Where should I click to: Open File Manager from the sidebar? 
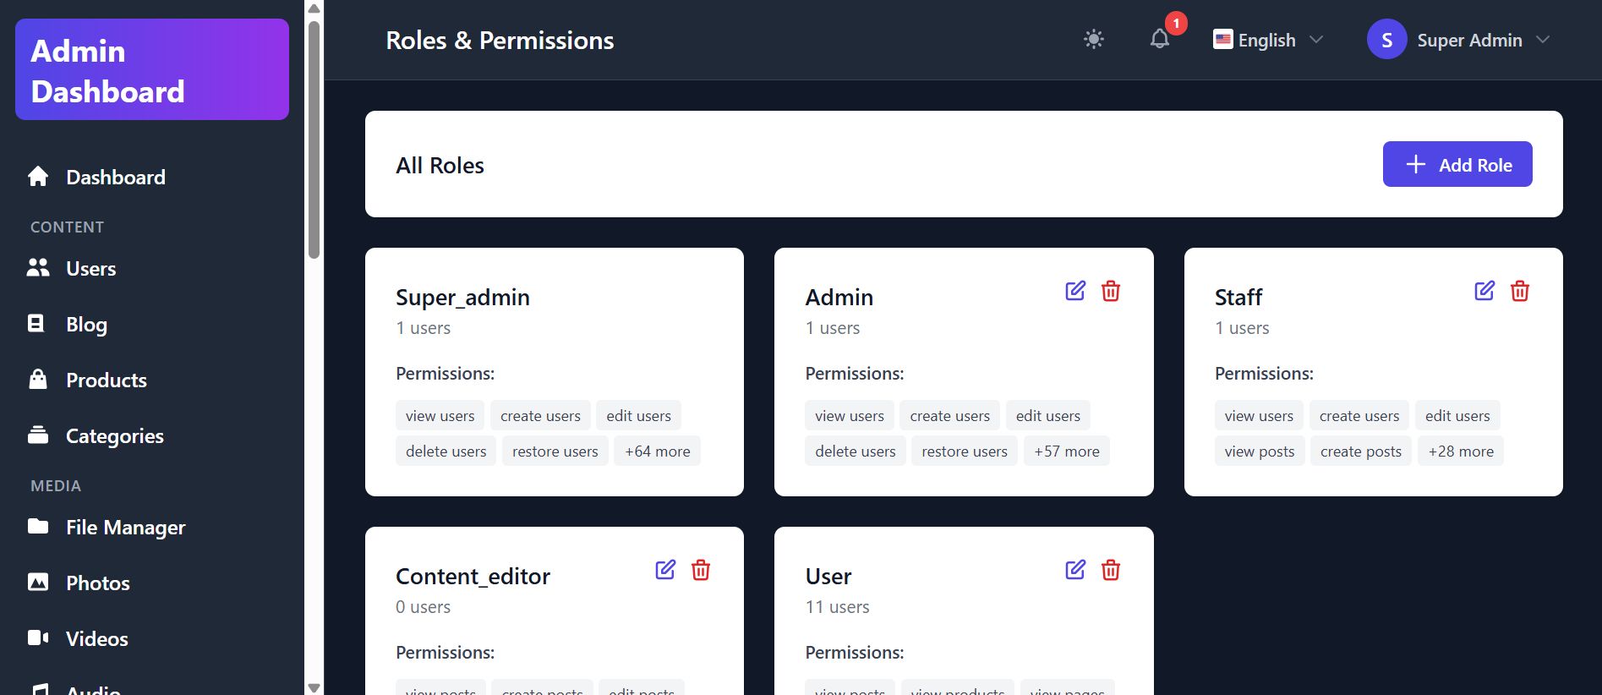coord(125,528)
